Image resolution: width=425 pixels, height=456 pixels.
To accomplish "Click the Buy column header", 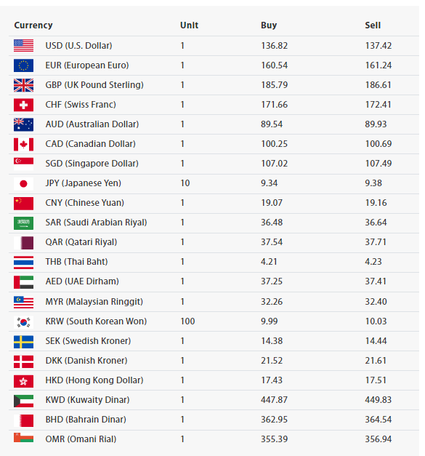I will 269,25.
